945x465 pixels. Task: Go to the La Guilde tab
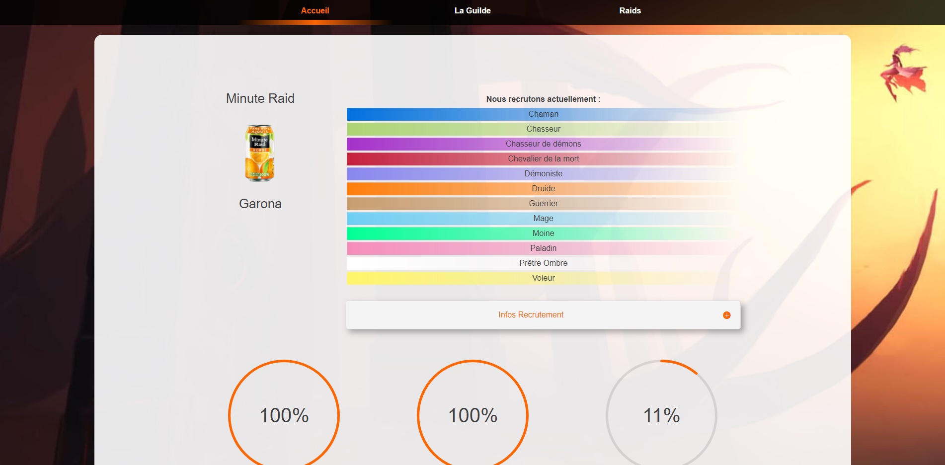(472, 10)
